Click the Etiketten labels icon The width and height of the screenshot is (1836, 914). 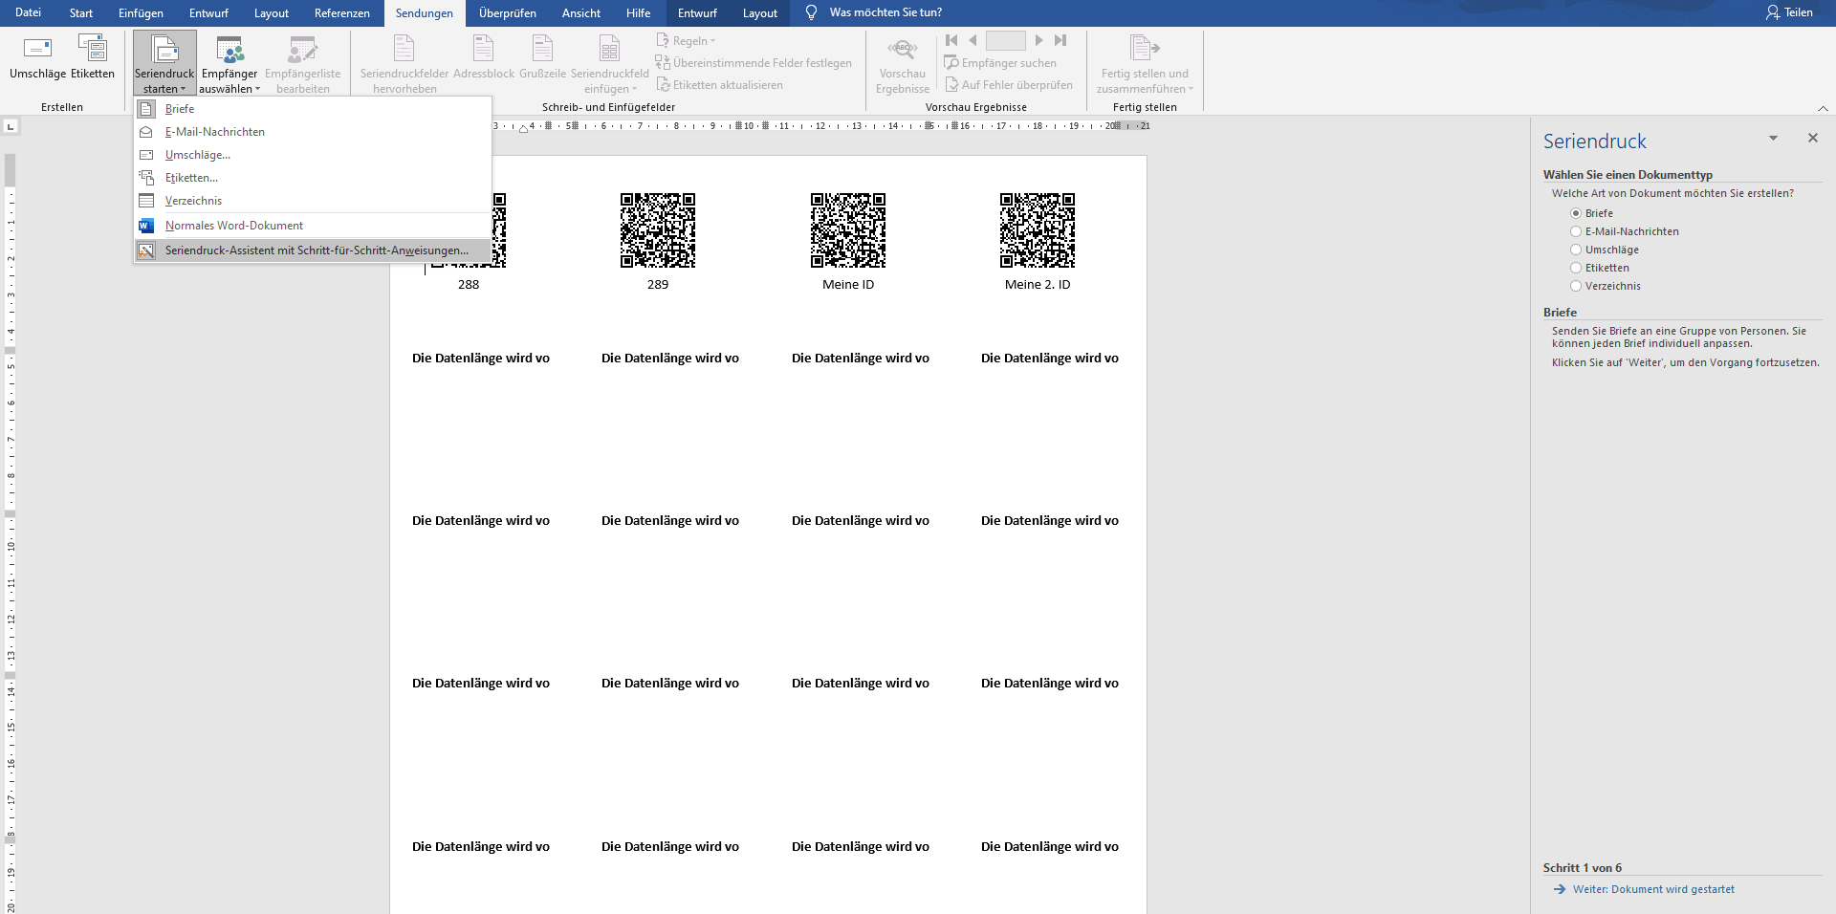coord(93,48)
